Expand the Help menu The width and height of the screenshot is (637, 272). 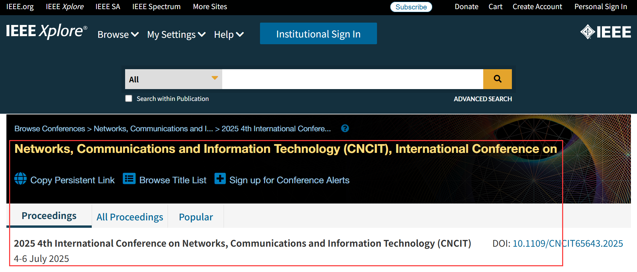229,34
